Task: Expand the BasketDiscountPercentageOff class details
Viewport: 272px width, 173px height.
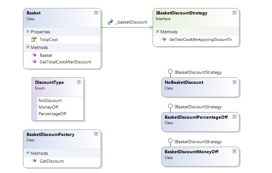Action: point(234,116)
